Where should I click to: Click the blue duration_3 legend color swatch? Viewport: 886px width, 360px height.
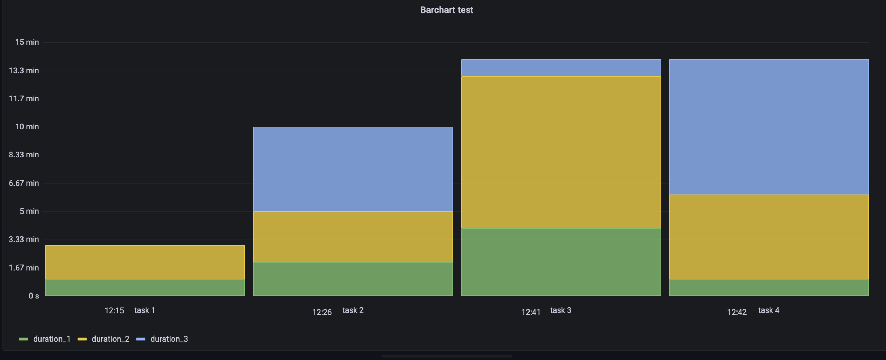pos(141,339)
